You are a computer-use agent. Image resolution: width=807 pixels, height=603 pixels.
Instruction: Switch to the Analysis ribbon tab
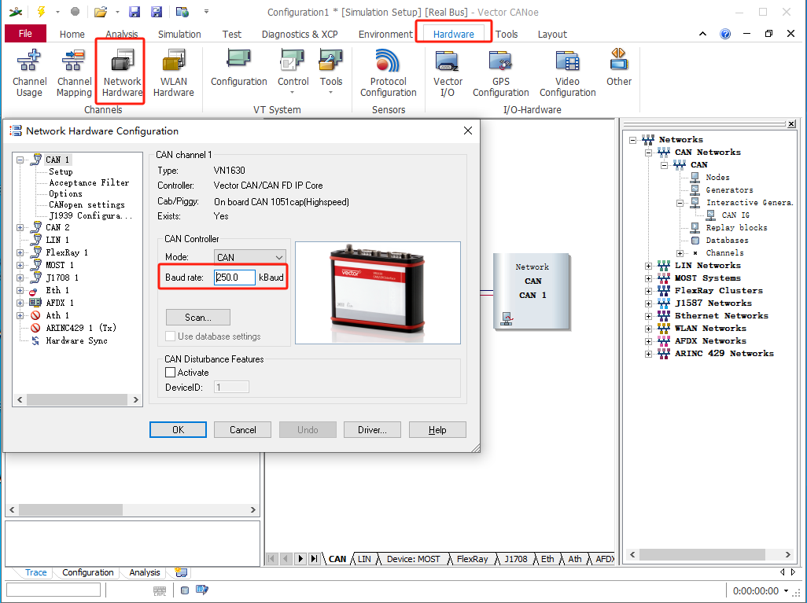[121, 34]
